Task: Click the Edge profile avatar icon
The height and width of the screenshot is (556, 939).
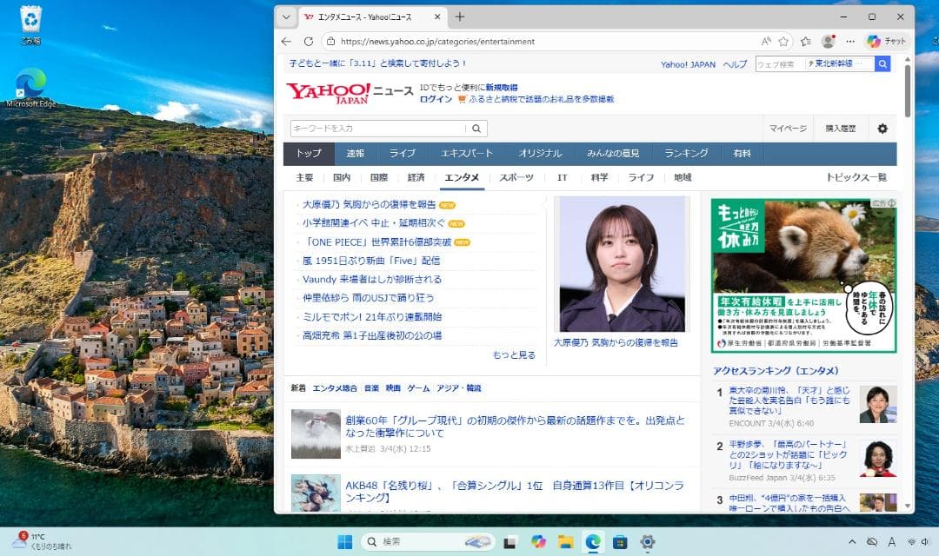Action: [x=829, y=42]
